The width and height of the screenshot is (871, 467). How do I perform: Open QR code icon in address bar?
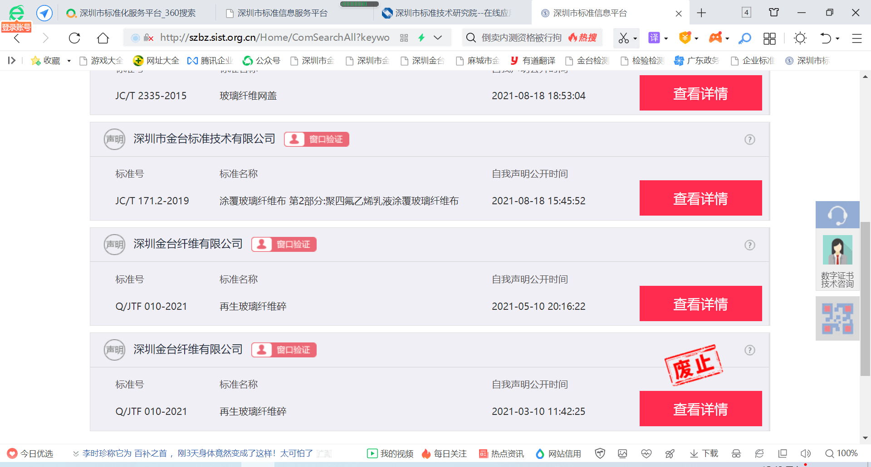(x=404, y=38)
